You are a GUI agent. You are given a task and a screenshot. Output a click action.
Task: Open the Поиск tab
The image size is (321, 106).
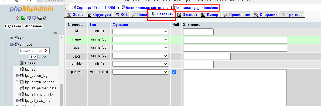coord(139,14)
